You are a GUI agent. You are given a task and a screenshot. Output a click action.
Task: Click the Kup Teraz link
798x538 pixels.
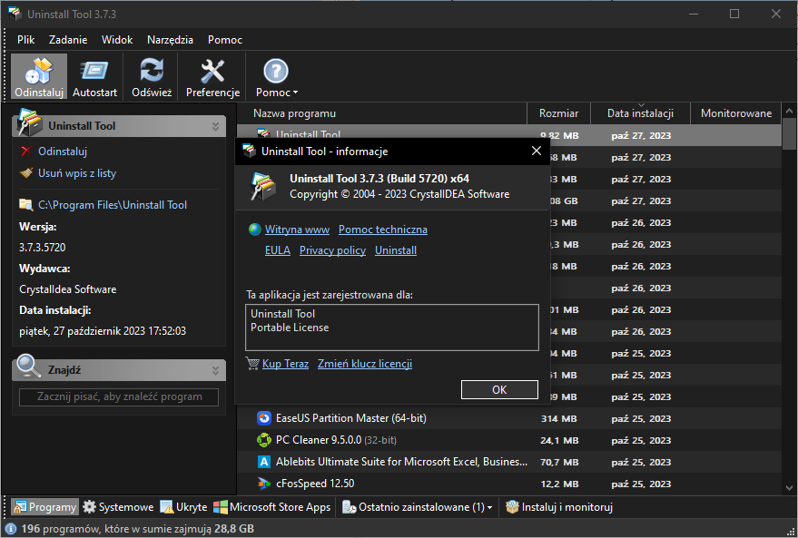[x=285, y=364]
